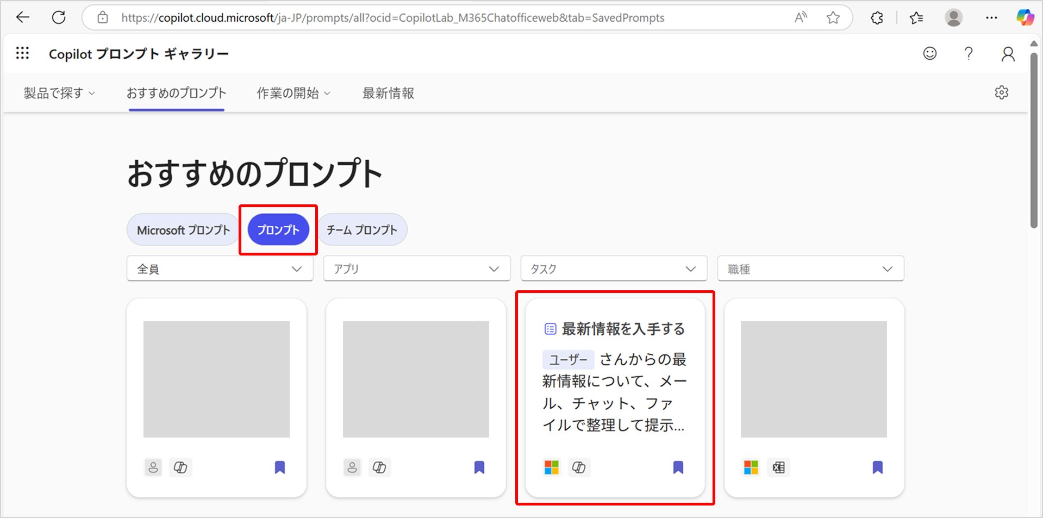Click the Copilot icon in browser toolbar
Image resolution: width=1043 pixels, height=518 pixels.
click(1025, 17)
